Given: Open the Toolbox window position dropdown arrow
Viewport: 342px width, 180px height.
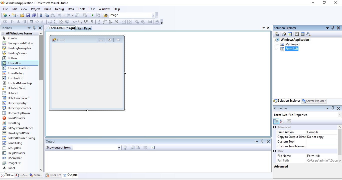Looking at the screenshot, I should pyautogui.click(x=29, y=28).
